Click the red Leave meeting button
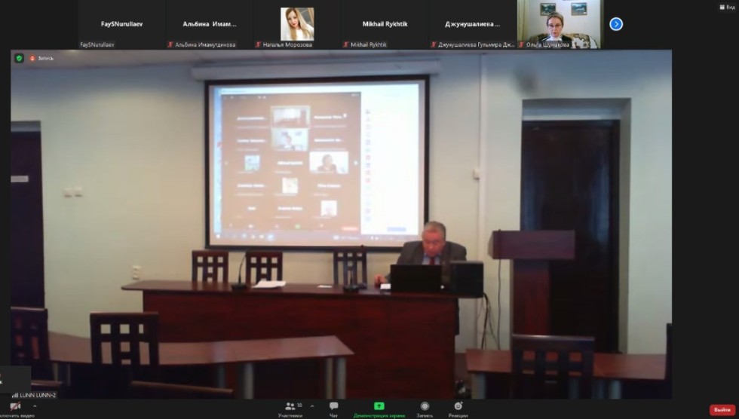This screenshot has width=739, height=419. (x=721, y=409)
